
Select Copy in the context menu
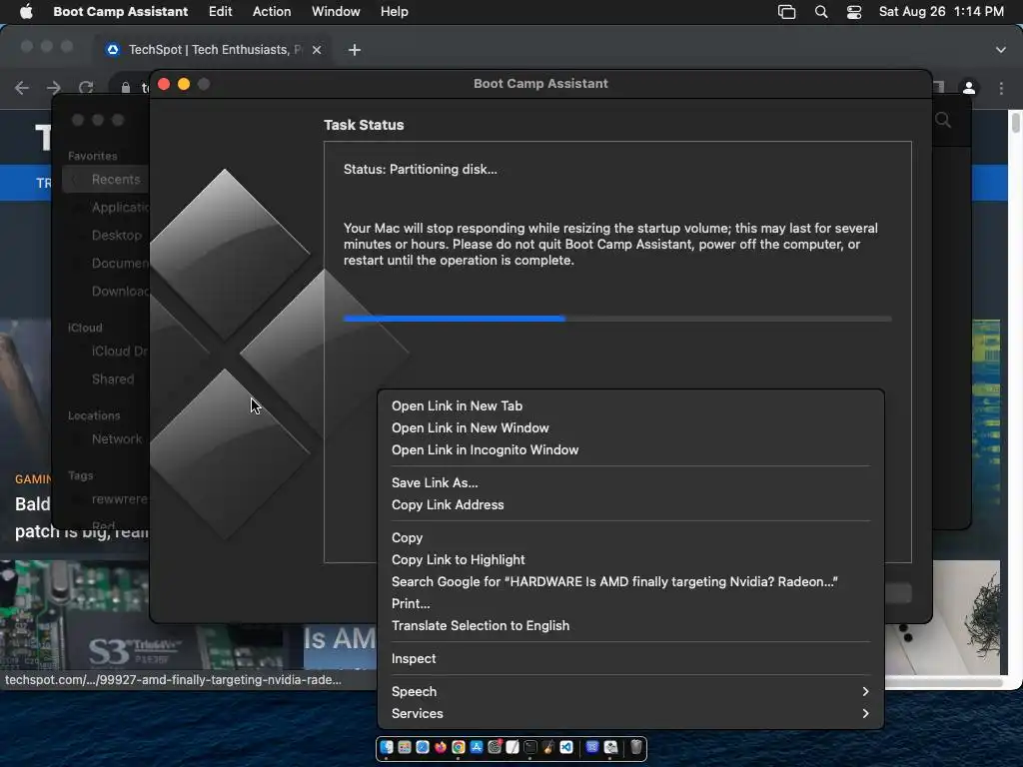tap(630, 537)
